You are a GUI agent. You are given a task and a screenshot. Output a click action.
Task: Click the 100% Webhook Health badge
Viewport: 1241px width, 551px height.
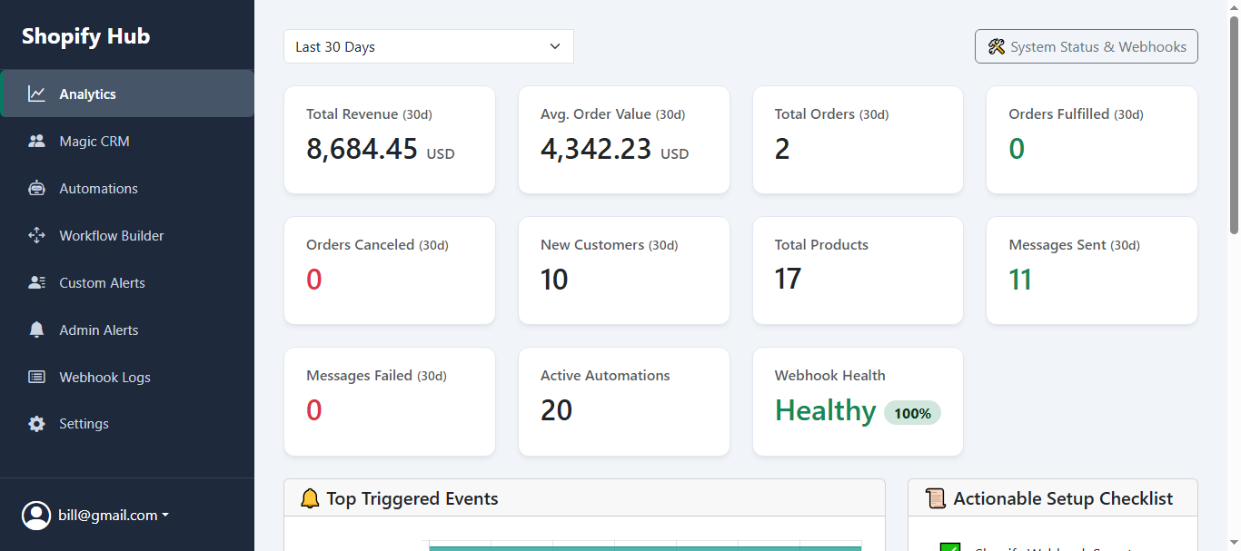[912, 413]
